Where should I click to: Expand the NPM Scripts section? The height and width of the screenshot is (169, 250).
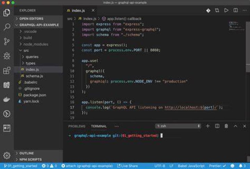[39, 159]
